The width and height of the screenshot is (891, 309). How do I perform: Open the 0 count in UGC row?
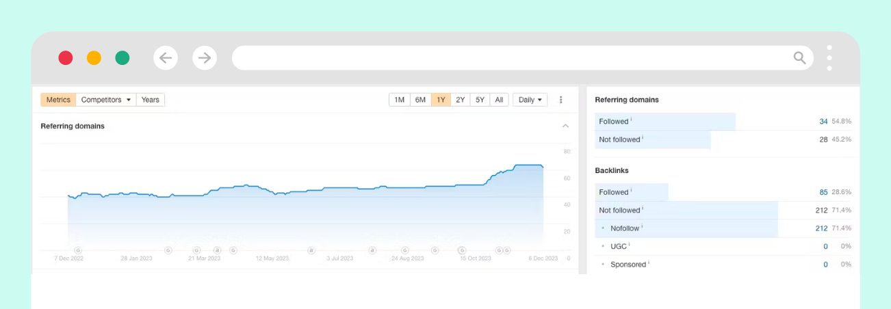825,246
